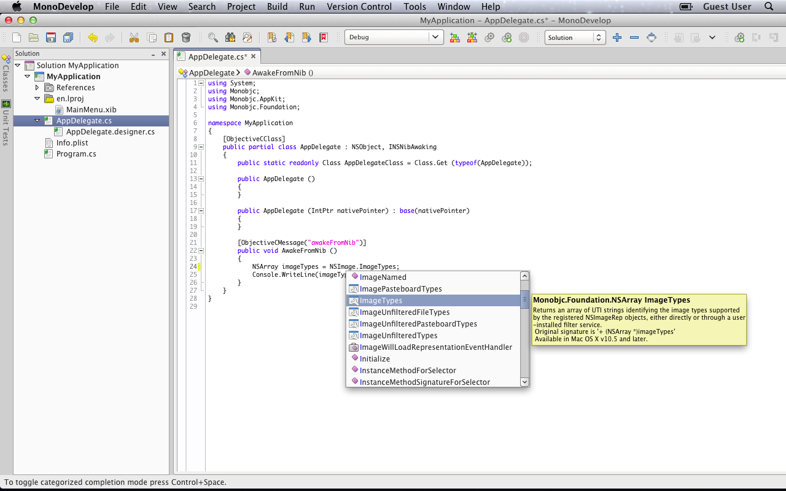The image size is (786, 491).
Task: Open the Debug configuration dropdown
Action: (x=393, y=37)
